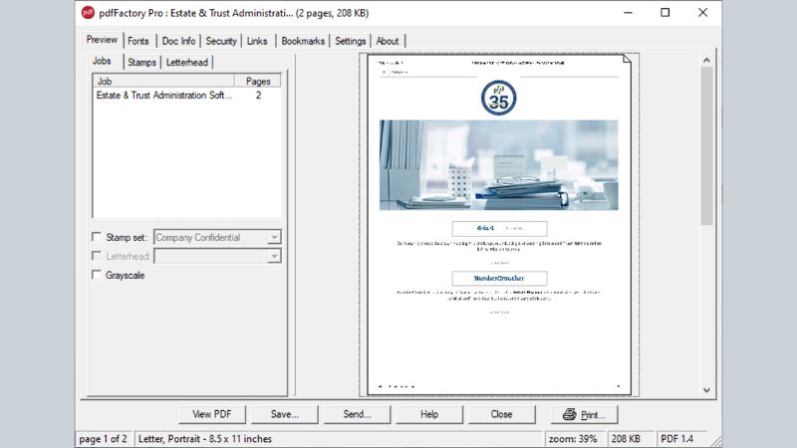Open the Settings tab
This screenshot has height=448, width=797.
pos(351,41)
